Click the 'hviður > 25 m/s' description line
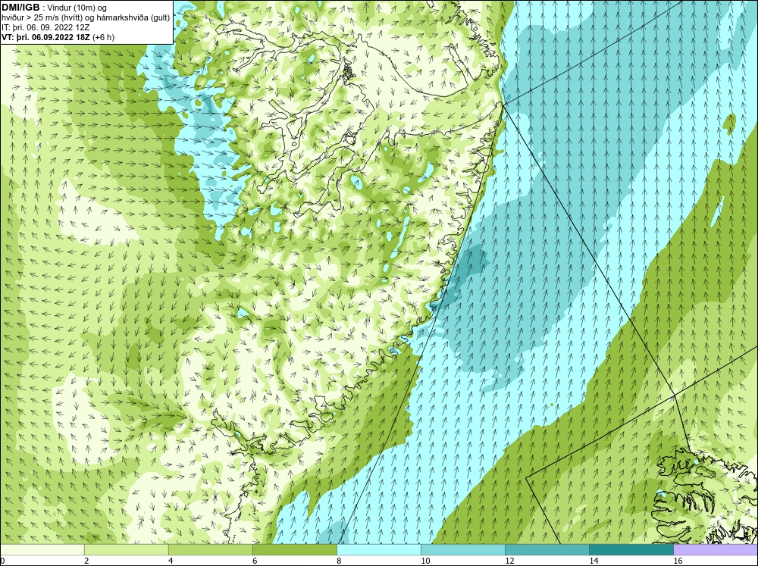 click(86, 18)
